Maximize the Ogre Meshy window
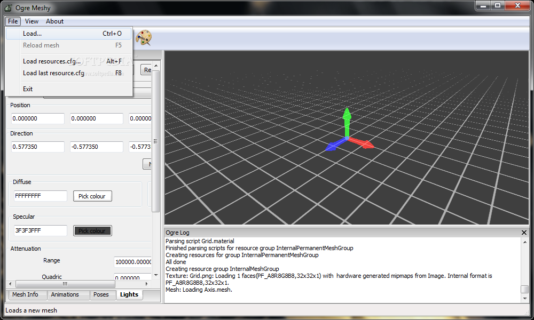534x320 pixels. point(498,6)
